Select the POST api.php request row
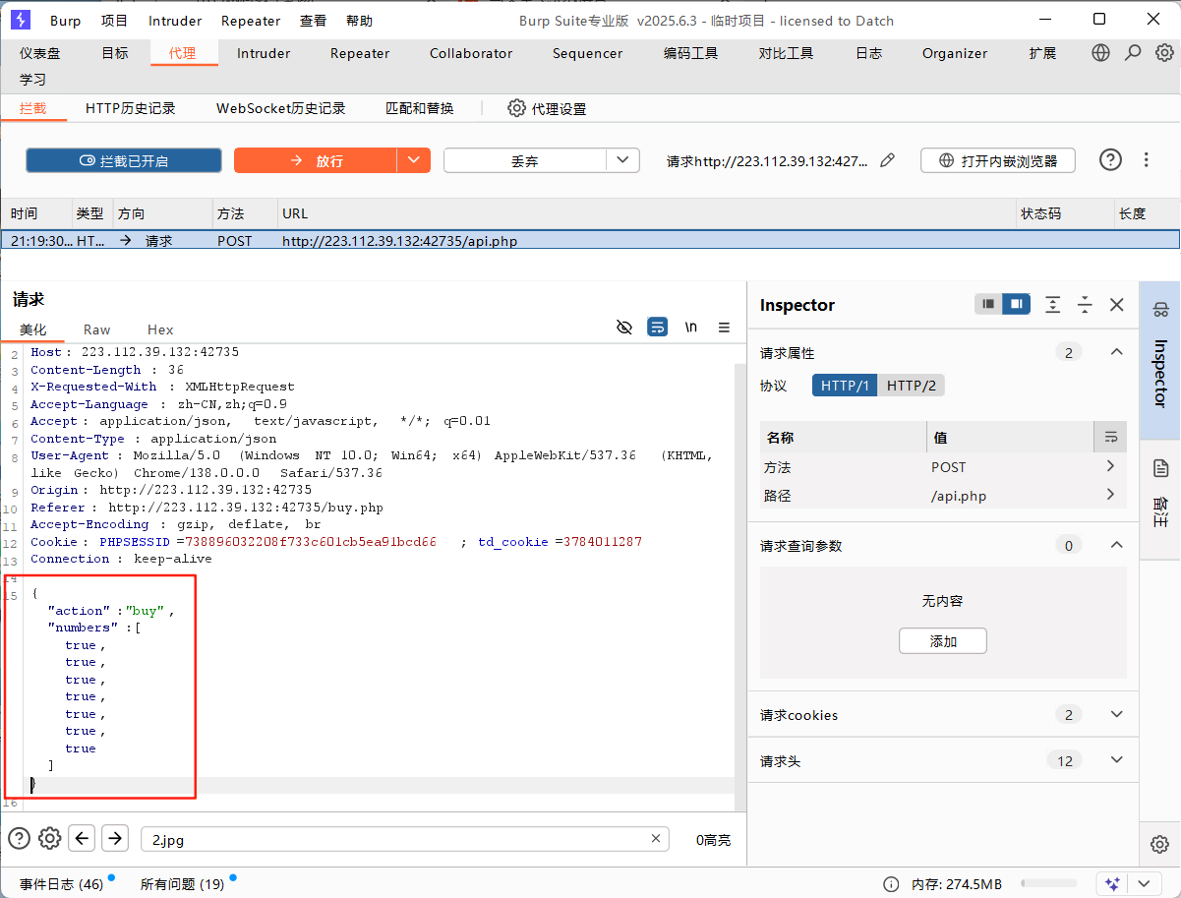Screen dimensions: 1181x898 pos(590,240)
